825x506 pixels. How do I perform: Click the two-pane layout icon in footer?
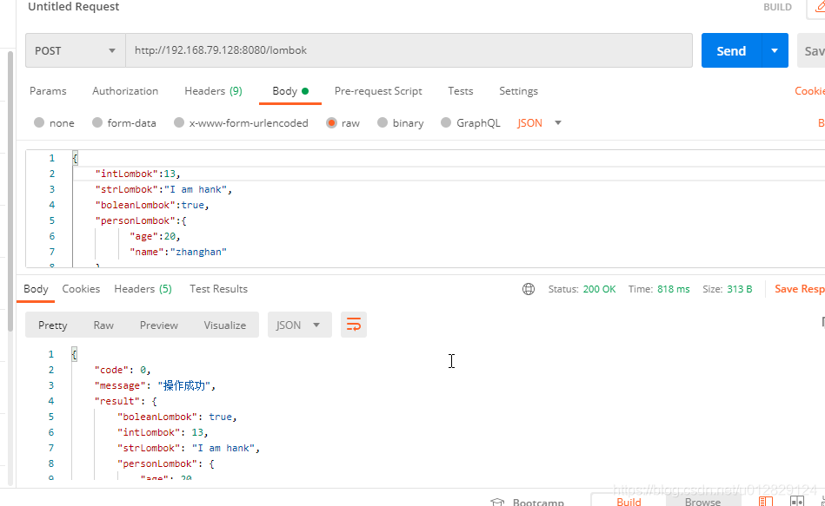tap(797, 502)
